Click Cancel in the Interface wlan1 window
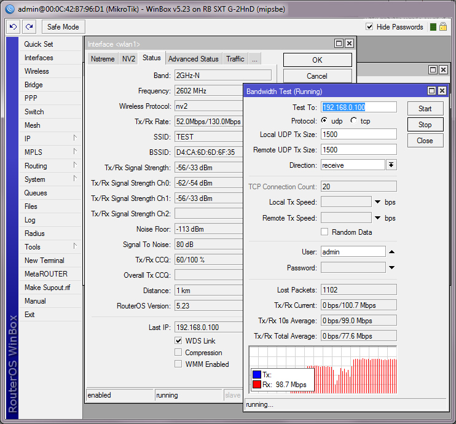The width and height of the screenshot is (456, 424). [317, 76]
